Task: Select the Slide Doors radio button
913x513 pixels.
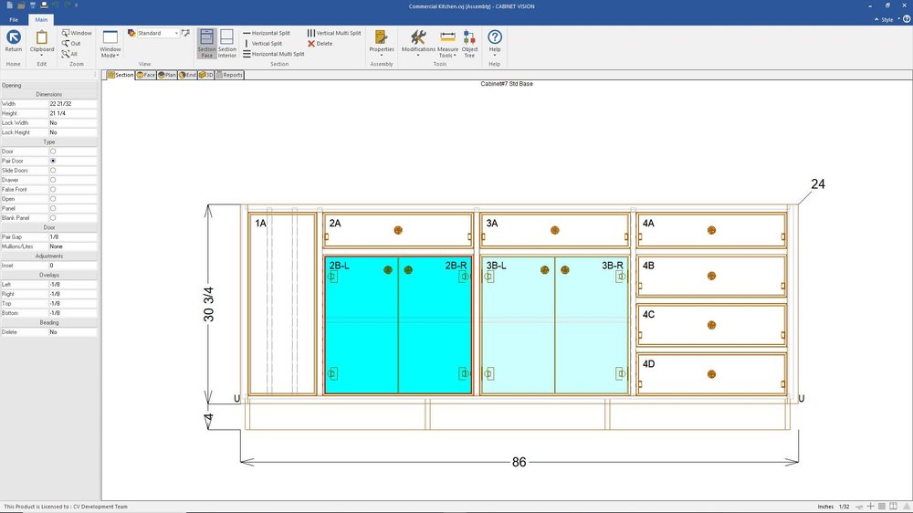Action: (53, 171)
